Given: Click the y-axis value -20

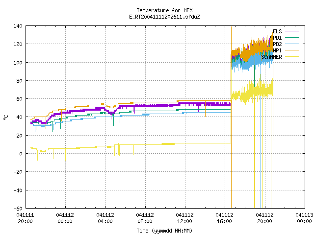Looking at the screenshot, I should (x=18, y=172).
